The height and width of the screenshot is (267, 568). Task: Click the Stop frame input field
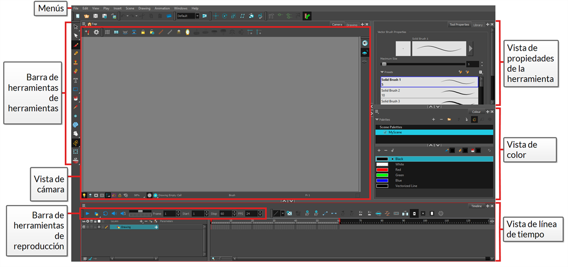(225, 214)
